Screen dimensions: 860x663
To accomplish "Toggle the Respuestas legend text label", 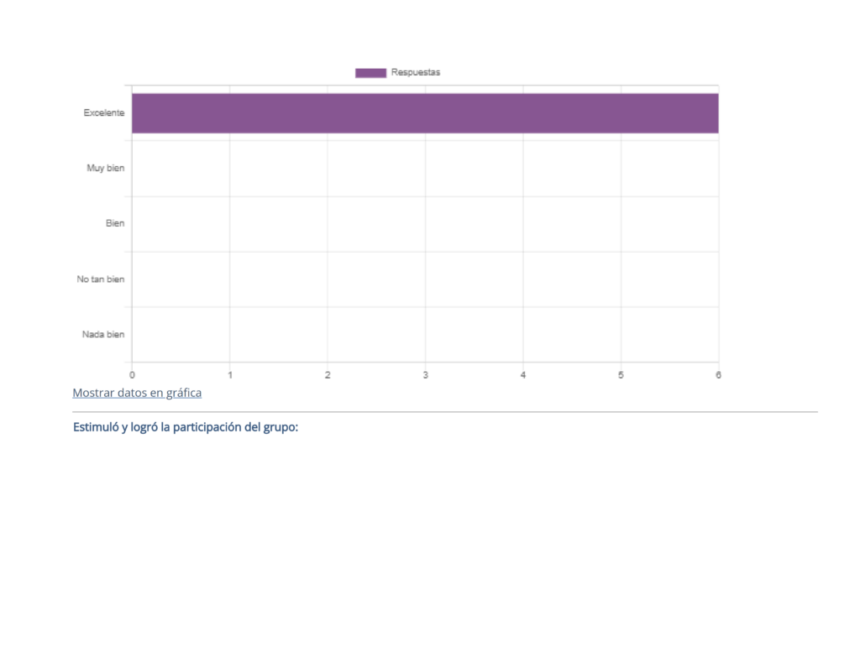I will (416, 73).
